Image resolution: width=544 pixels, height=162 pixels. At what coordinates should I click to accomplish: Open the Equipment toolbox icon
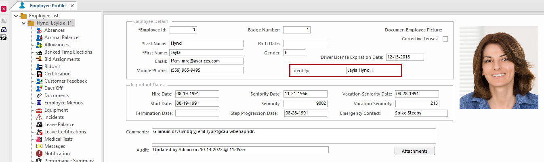click(x=40, y=110)
